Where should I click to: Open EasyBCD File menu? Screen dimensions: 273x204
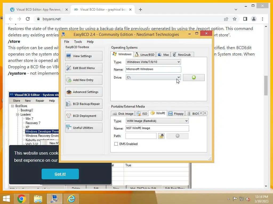click(x=67, y=42)
